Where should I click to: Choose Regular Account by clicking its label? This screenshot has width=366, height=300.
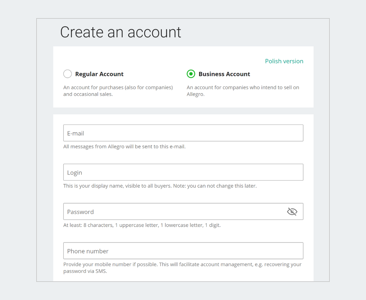99,74
